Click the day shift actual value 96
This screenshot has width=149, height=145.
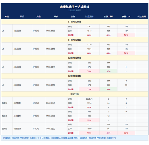[x=108, y=129]
